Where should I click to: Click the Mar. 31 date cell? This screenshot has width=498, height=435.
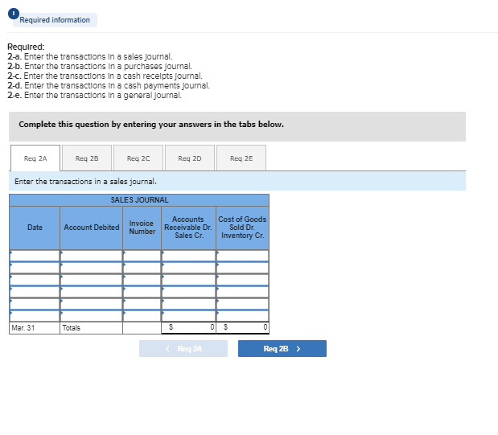tap(35, 328)
